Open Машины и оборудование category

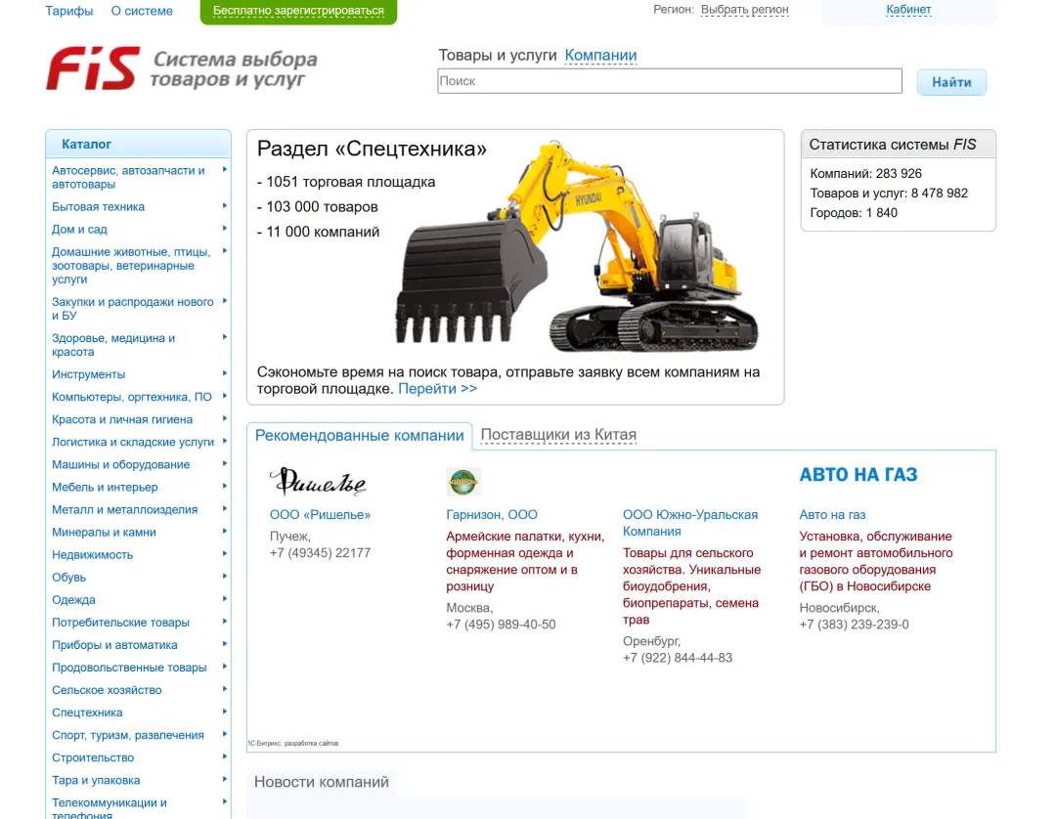tap(120, 464)
